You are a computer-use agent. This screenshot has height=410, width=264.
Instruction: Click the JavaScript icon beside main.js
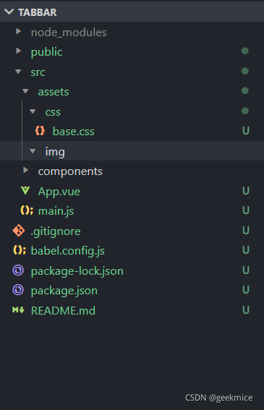coord(27,210)
